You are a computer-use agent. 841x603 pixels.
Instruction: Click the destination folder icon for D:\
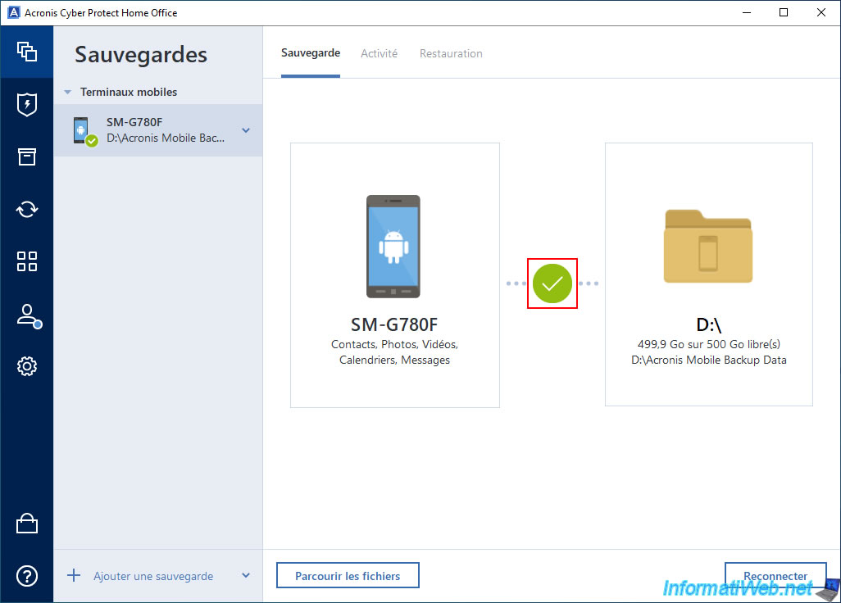point(708,246)
